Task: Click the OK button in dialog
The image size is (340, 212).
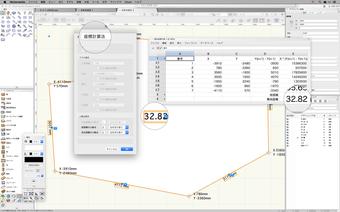Action: pyautogui.click(x=127, y=149)
